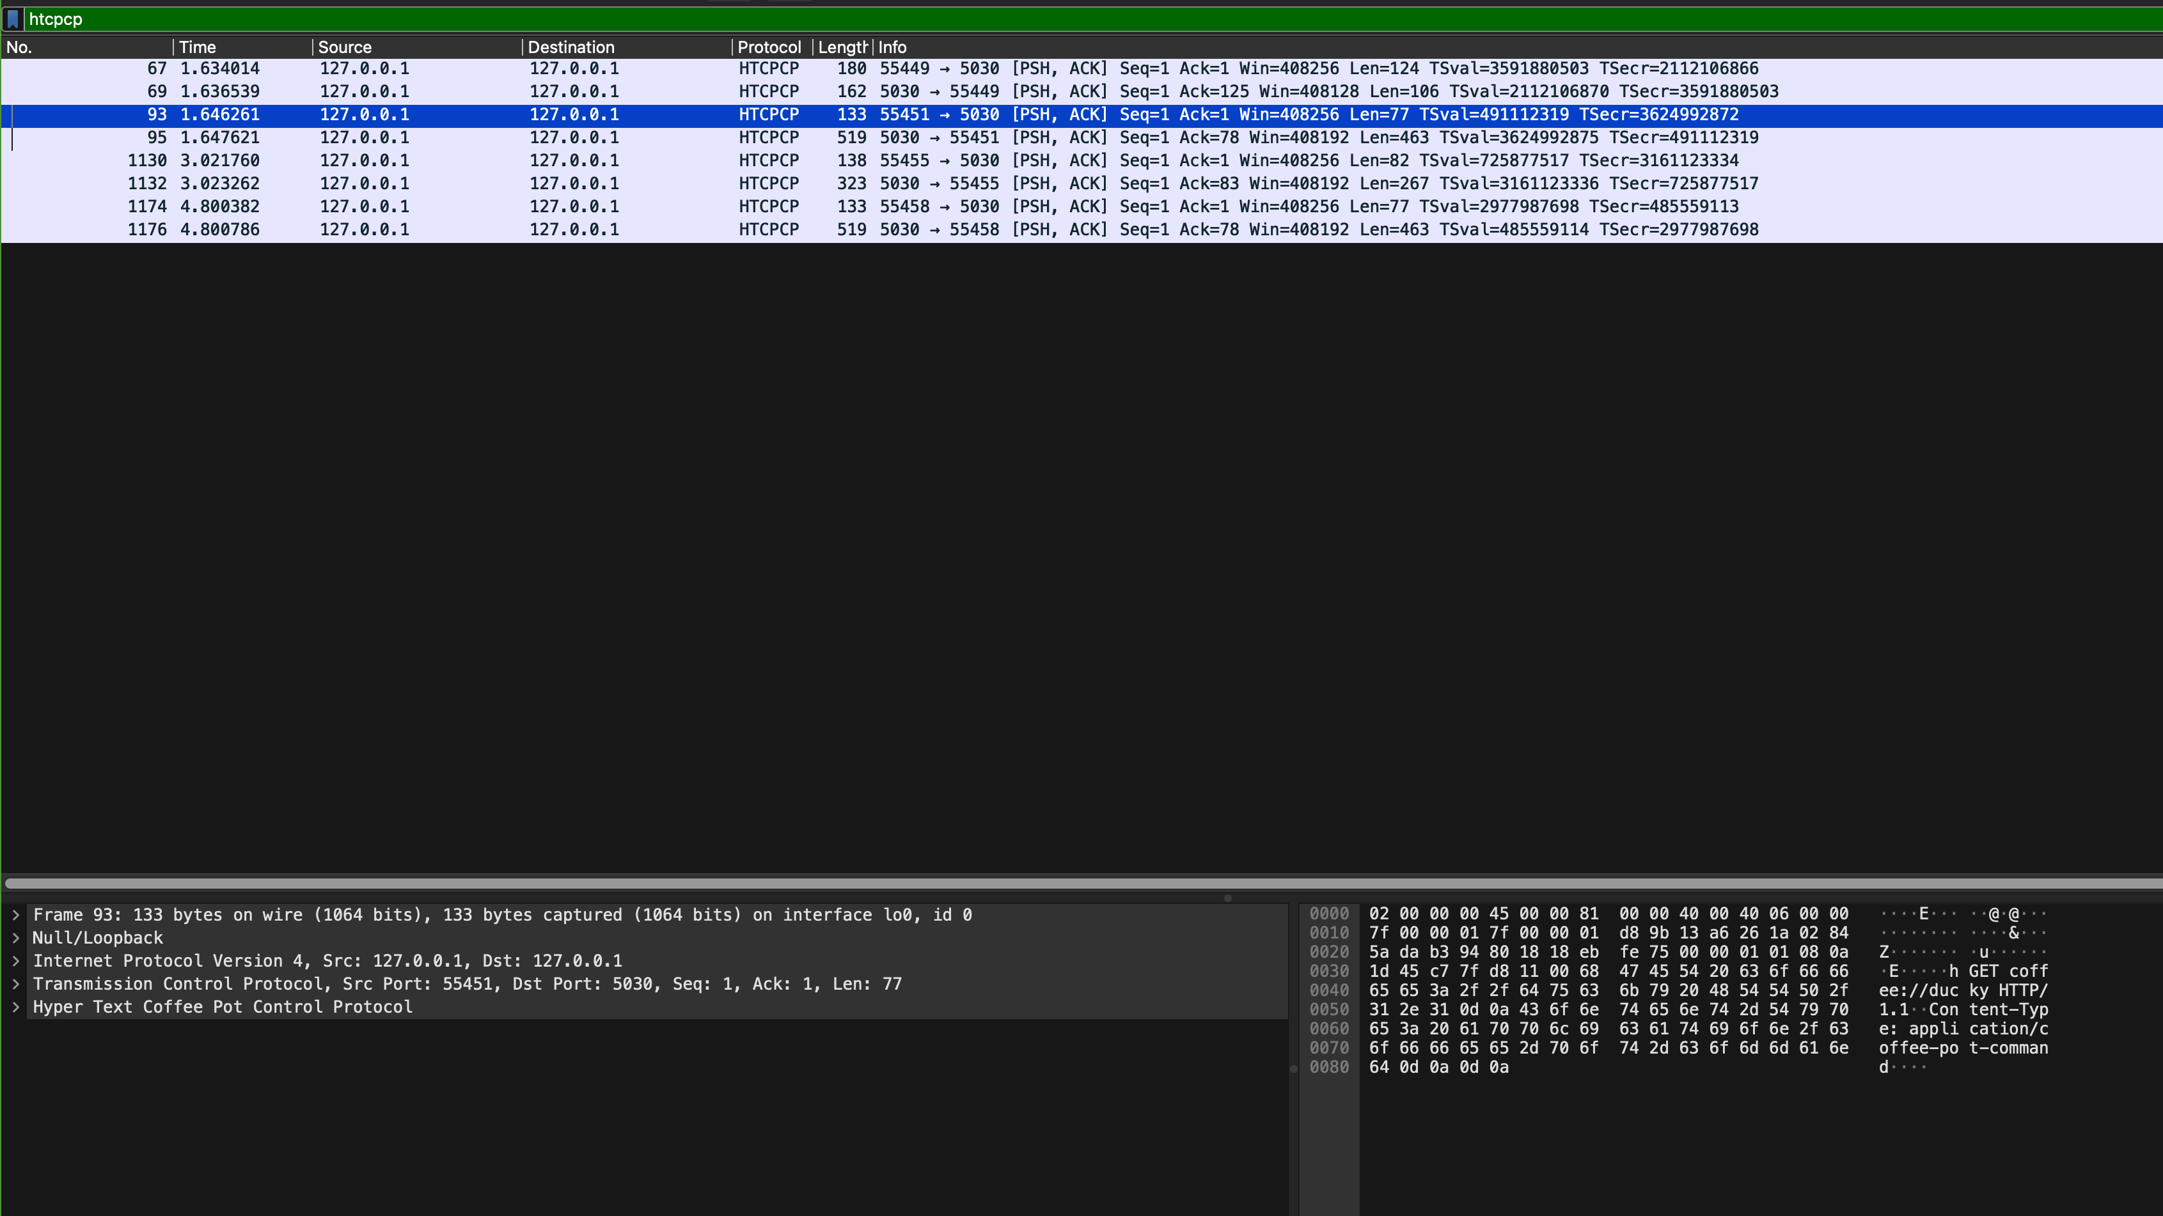Expand Internet Protocol Version 4 details

pyautogui.click(x=15, y=961)
